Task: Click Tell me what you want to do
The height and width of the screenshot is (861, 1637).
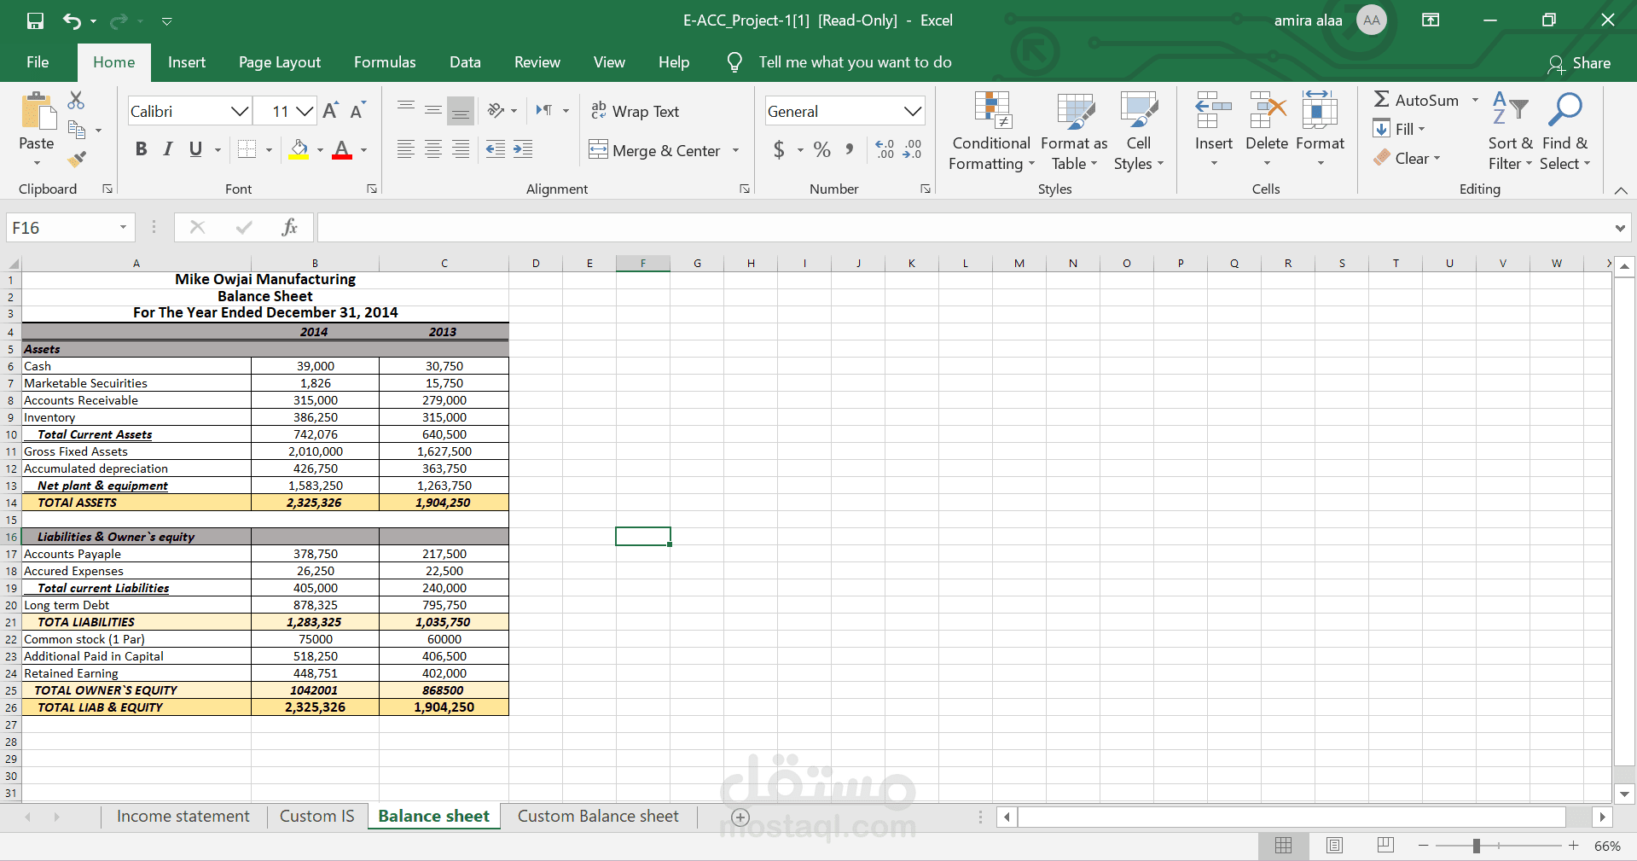Action: click(x=855, y=62)
